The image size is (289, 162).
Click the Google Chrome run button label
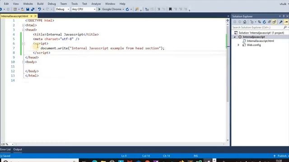pos(112,9)
